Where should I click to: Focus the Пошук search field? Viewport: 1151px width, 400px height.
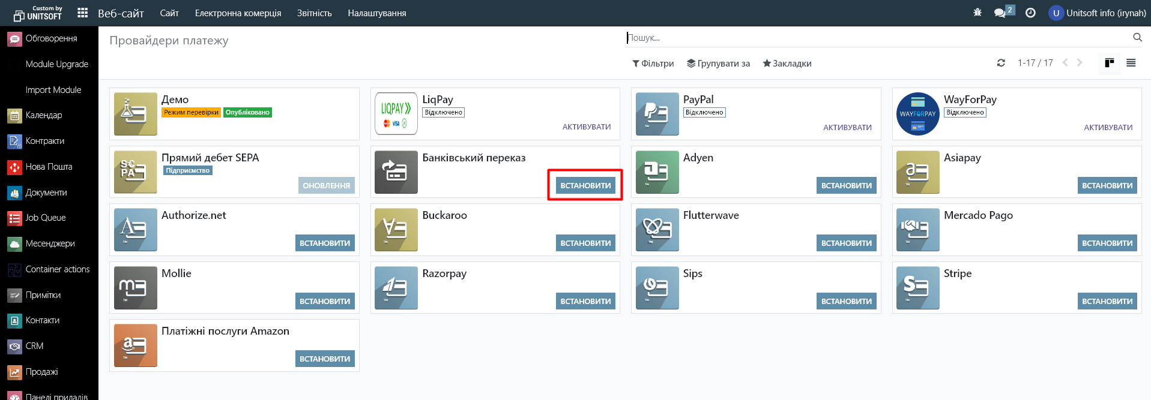877,38
